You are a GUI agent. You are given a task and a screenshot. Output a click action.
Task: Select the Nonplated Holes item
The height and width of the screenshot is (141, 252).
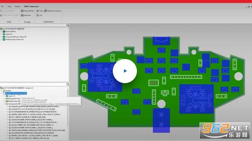(x=13, y=99)
